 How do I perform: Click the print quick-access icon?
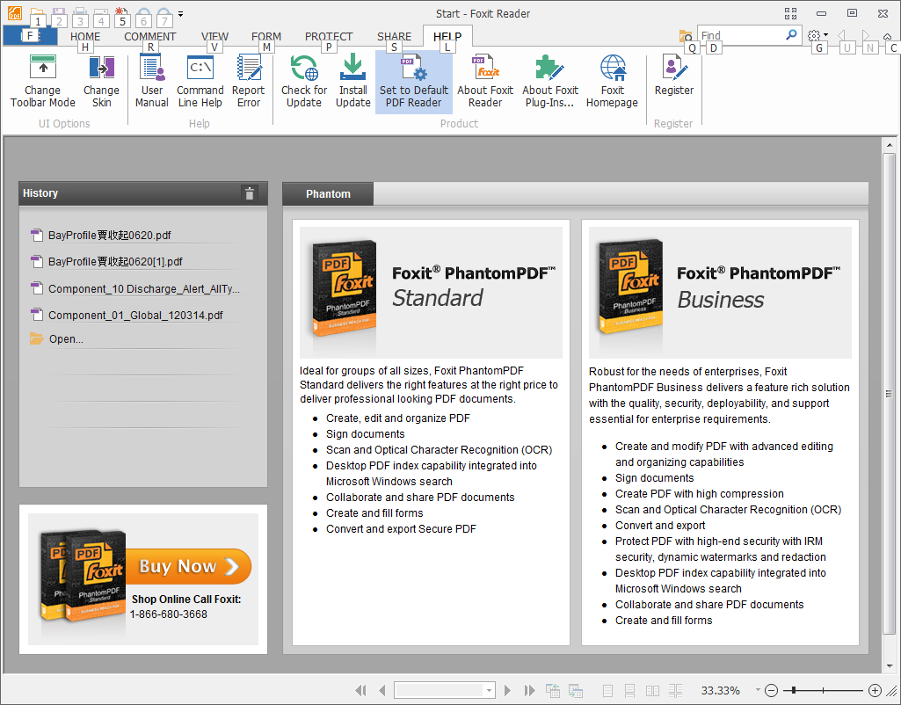[x=80, y=14]
